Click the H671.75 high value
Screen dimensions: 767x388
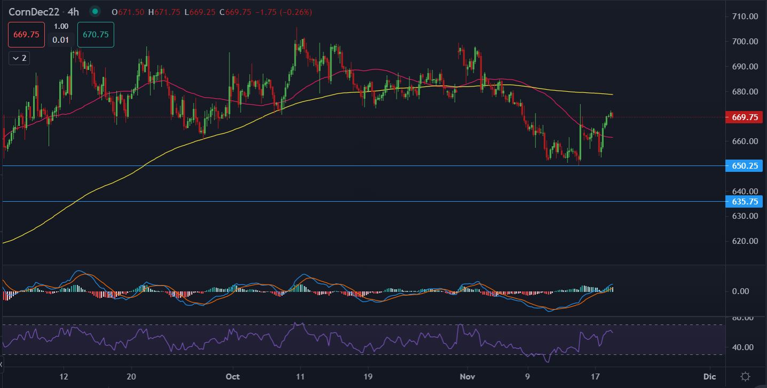coord(165,12)
